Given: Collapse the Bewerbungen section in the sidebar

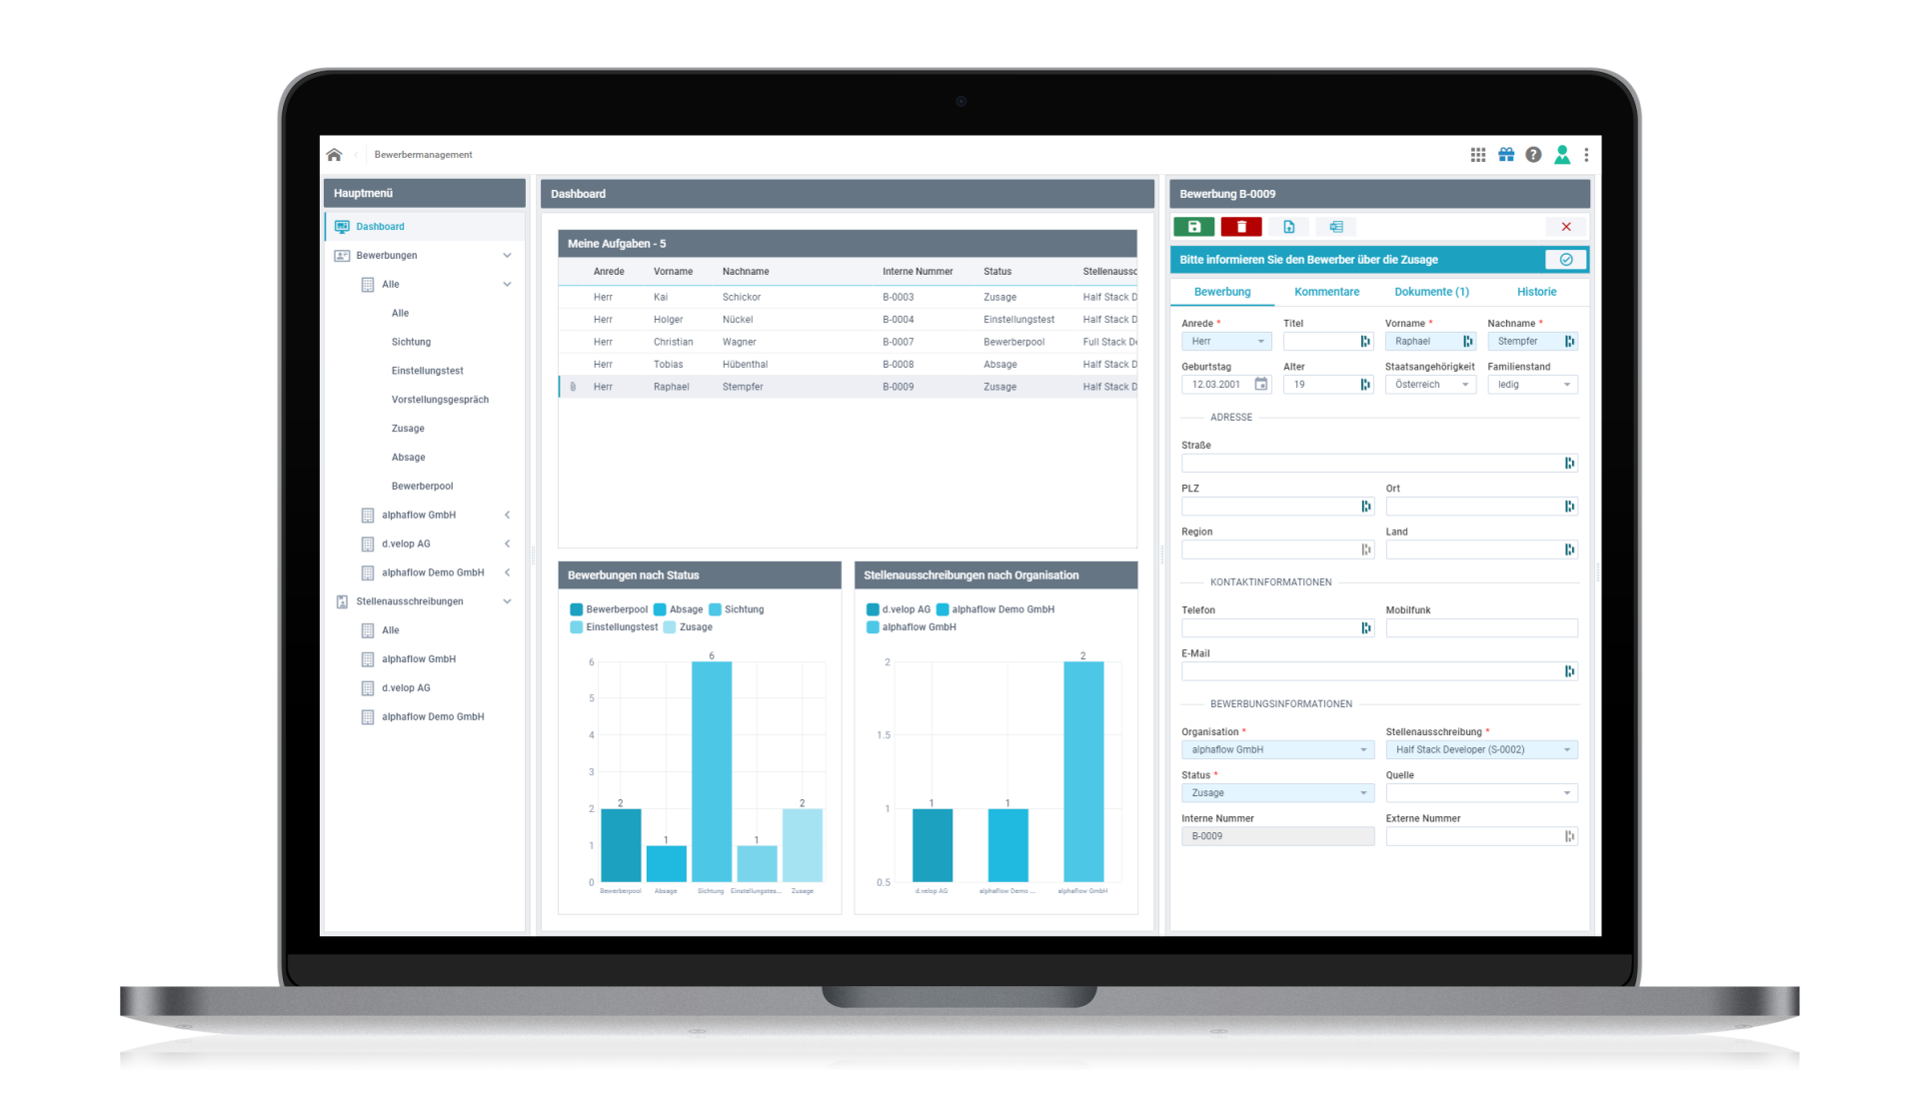Looking at the screenshot, I should [508, 256].
